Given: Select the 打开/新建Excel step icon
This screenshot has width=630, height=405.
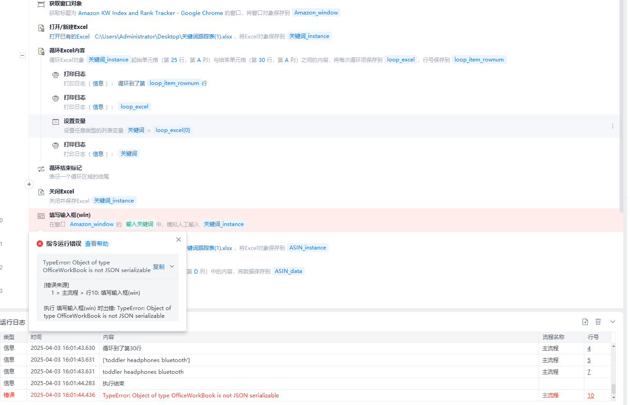Looking at the screenshot, I should (x=41, y=28).
